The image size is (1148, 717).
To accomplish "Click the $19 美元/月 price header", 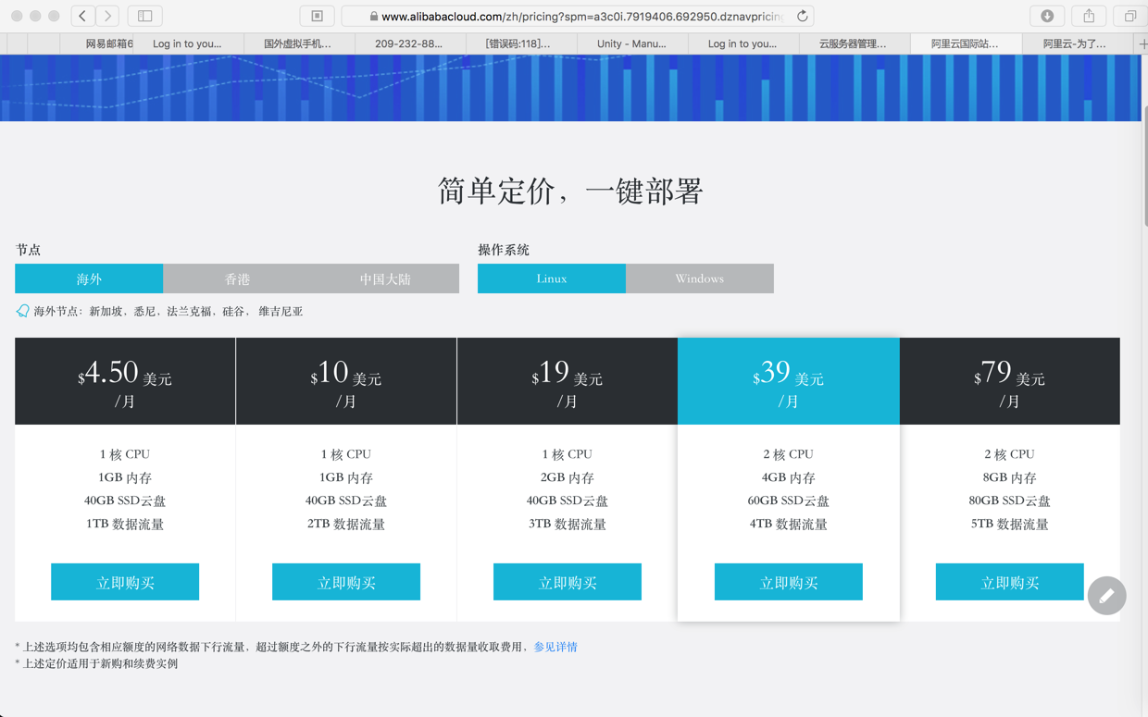I will click(x=568, y=381).
